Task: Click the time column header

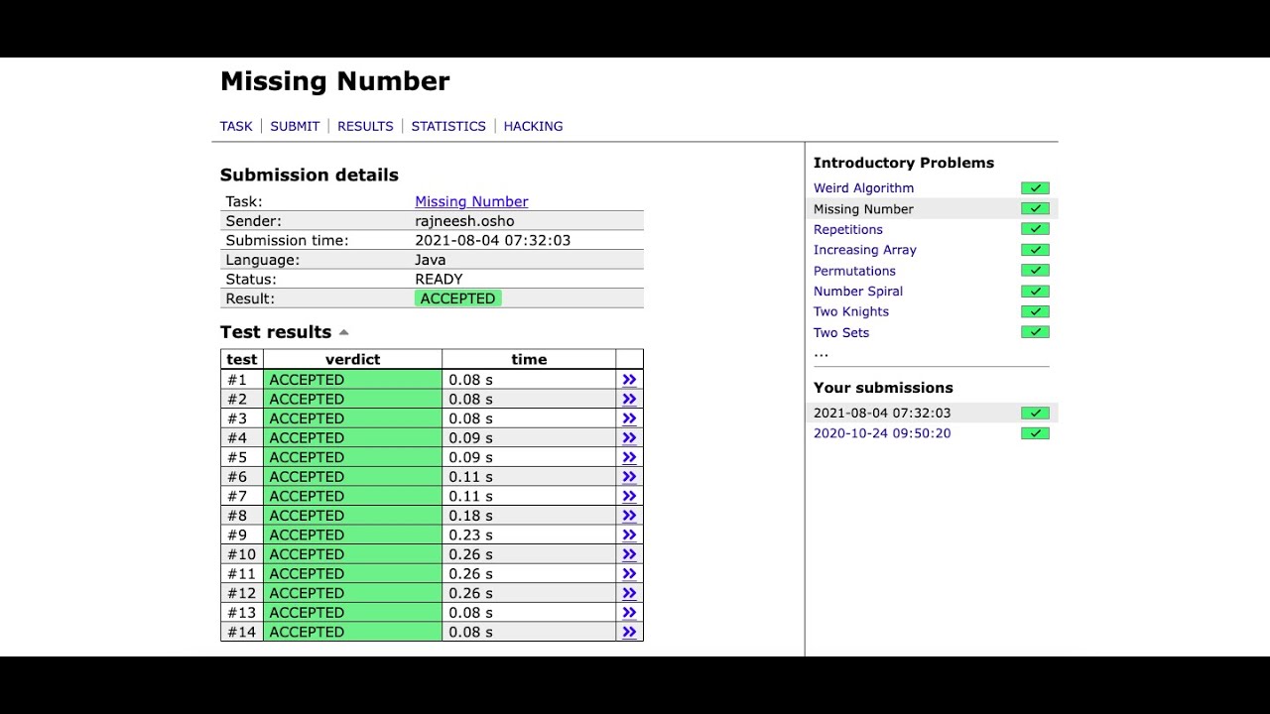Action: point(529,359)
